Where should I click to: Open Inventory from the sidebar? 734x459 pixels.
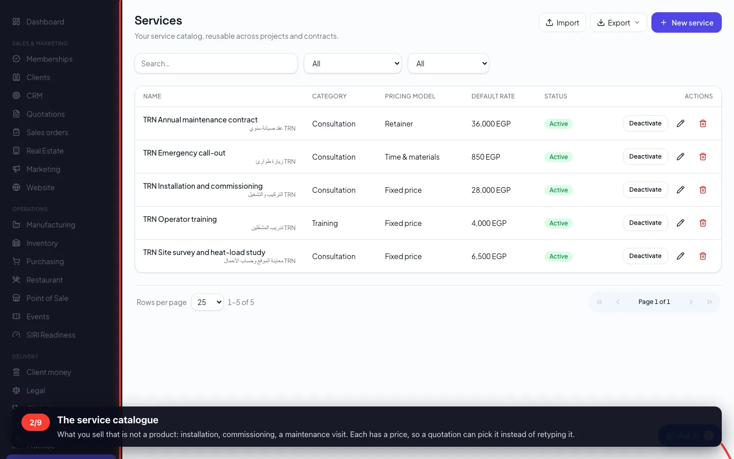(42, 243)
